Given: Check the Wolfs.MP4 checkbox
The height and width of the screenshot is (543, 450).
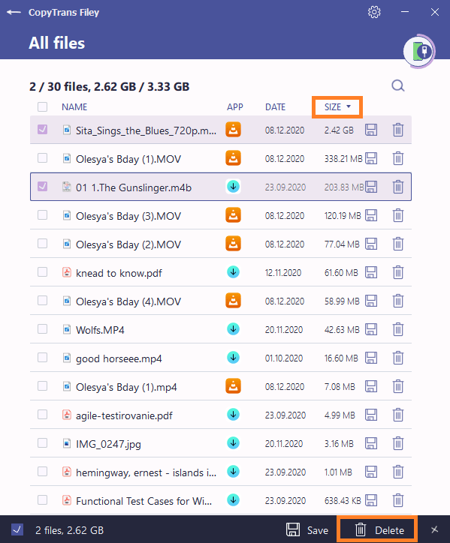Looking at the screenshot, I should click(x=42, y=329).
